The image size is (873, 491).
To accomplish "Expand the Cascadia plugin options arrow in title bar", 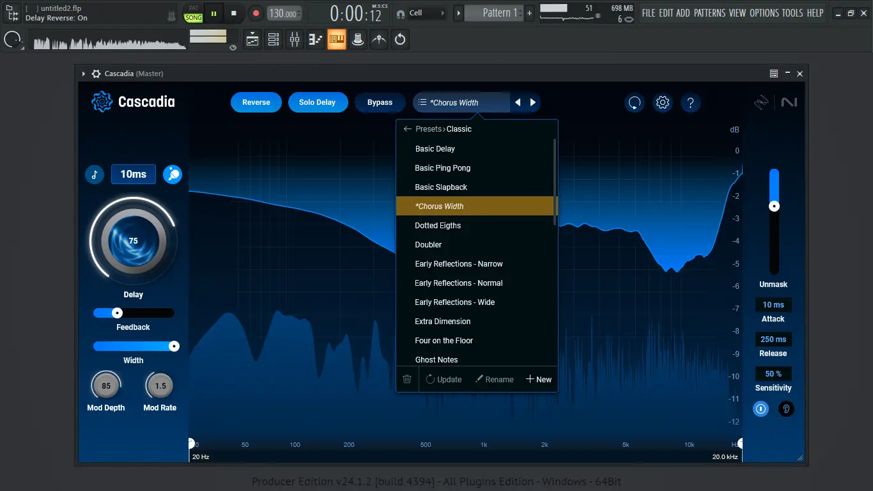I will point(84,74).
